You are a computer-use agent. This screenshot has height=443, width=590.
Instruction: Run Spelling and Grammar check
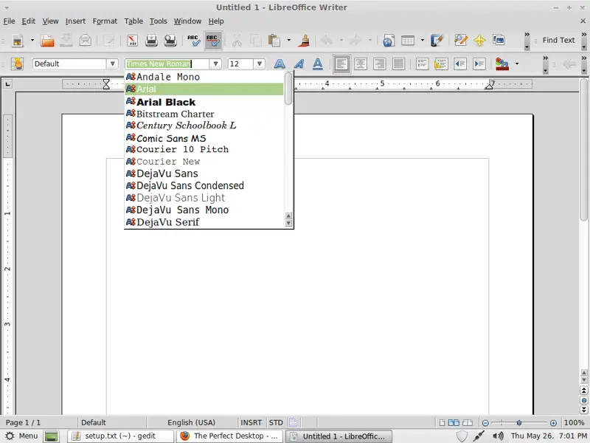tap(194, 41)
